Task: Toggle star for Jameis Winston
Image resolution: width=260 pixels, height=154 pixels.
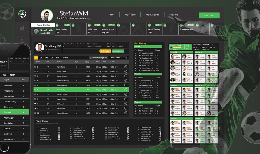Action: click(x=35, y=113)
